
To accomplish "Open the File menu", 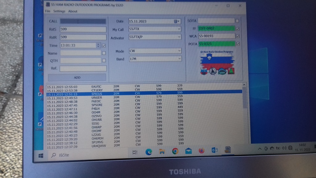I will tap(48, 11).
